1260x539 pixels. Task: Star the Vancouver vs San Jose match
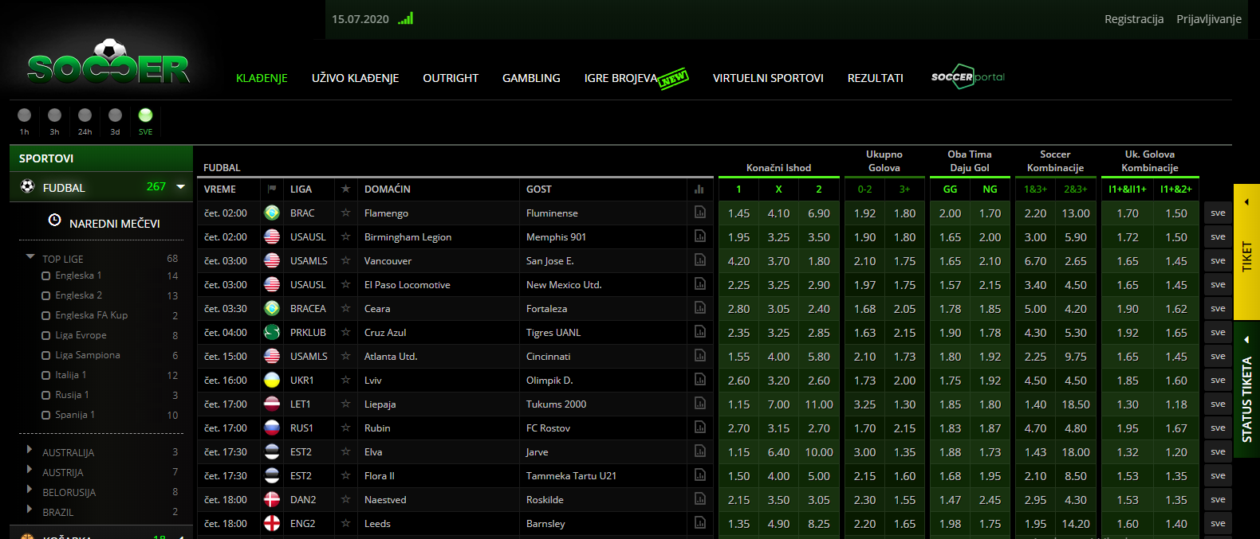pyautogui.click(x=345, y=260)
